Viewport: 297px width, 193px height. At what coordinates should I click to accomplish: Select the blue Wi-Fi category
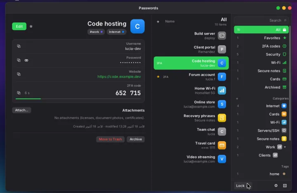tap(261, 123)
